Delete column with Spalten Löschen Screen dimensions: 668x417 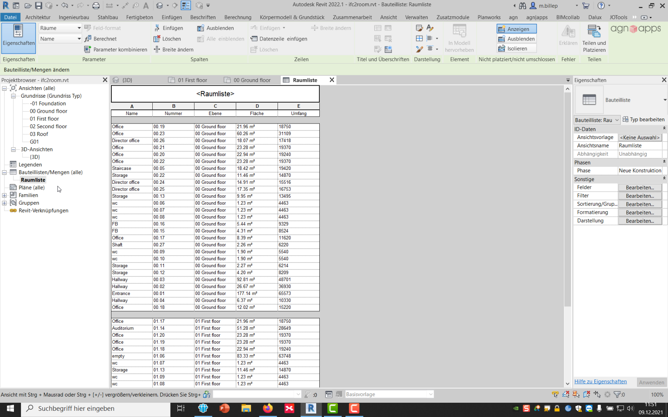167,39
